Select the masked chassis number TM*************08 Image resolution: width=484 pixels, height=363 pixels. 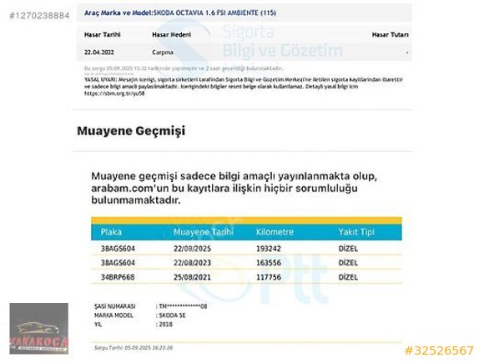point(183,306)
